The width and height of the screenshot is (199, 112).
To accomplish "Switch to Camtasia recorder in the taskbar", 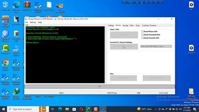I will [96, 109].
